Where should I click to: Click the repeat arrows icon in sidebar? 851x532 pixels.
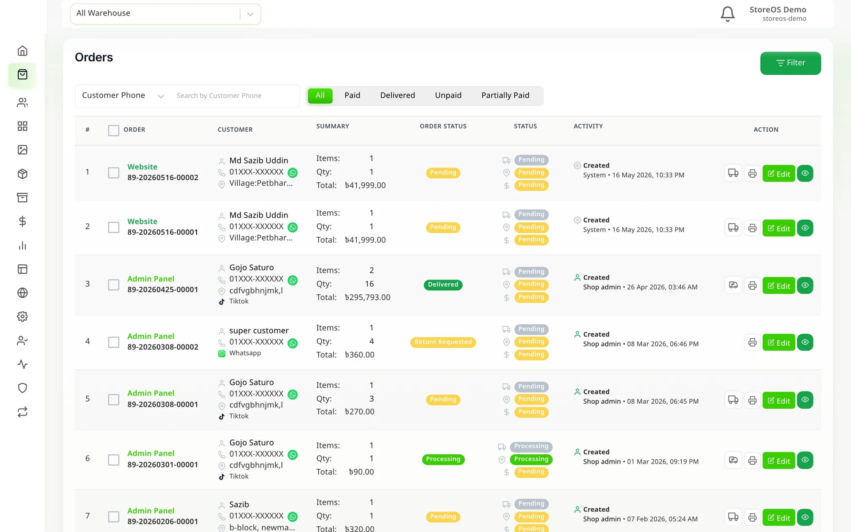22,412
